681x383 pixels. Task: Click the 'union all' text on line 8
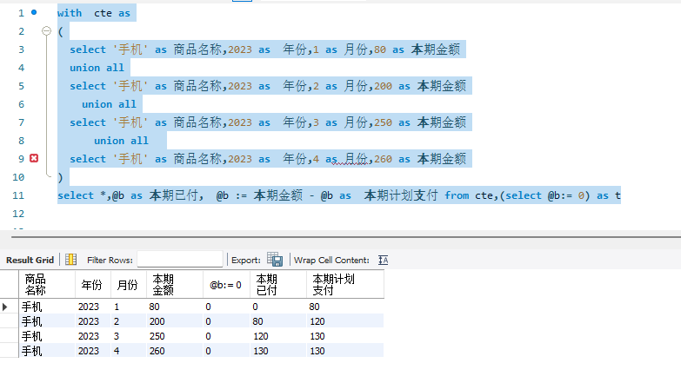pos(121,141)
